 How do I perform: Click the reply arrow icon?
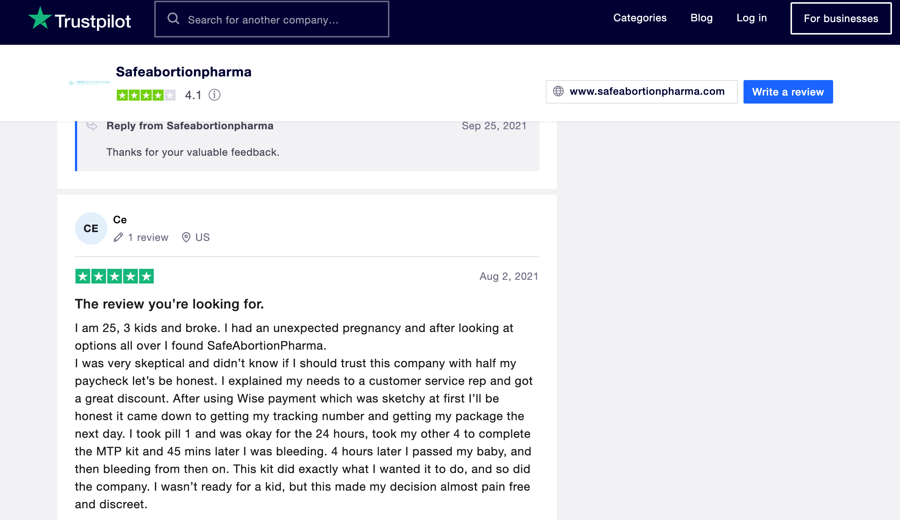(92, 126)
